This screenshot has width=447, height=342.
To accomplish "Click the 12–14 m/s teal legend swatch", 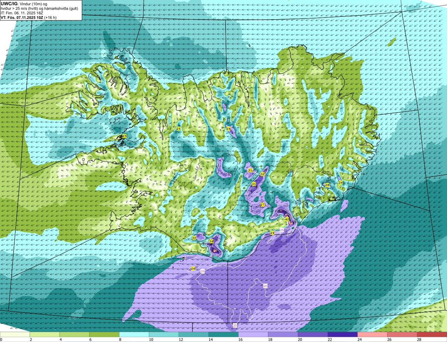I will coord(194,335).
